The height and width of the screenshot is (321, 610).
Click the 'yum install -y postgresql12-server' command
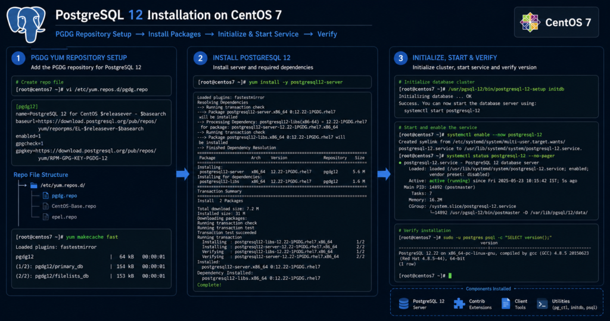(x=295, y=82)
